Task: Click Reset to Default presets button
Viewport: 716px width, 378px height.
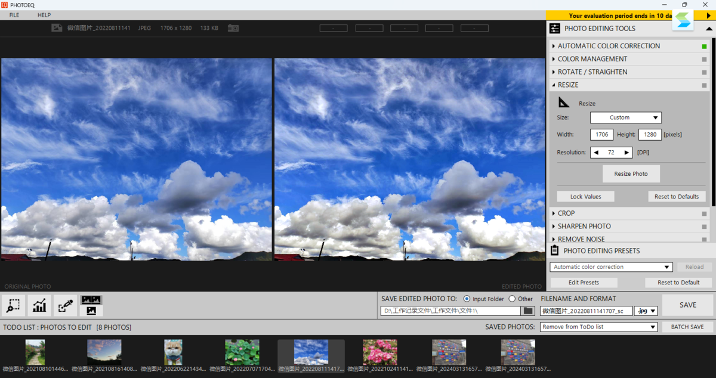Action: pos(678,283)
